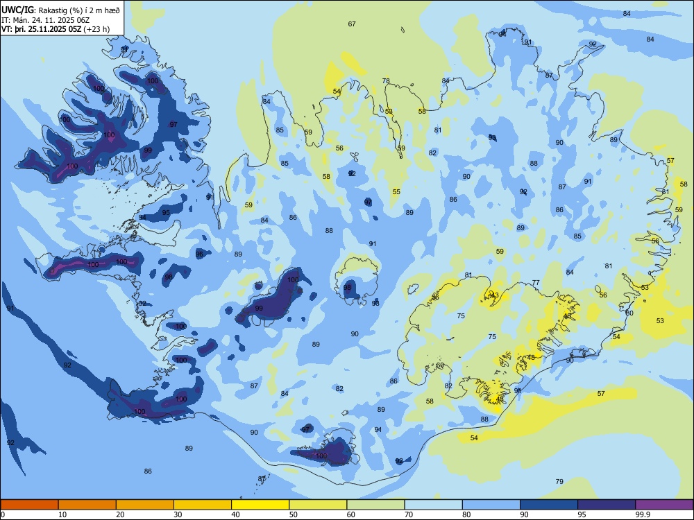Click the '43' humidity value in yellow area

coord(495,295)
